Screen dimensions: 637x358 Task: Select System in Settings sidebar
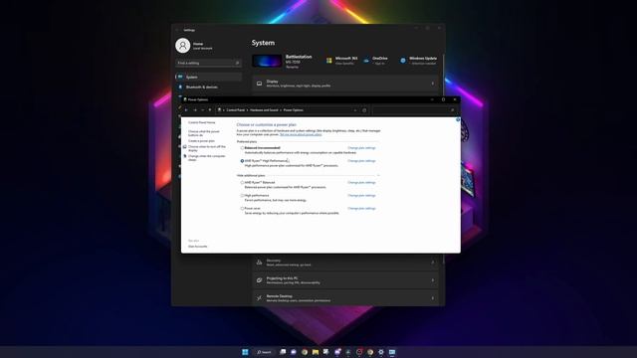tap(209, 78)
